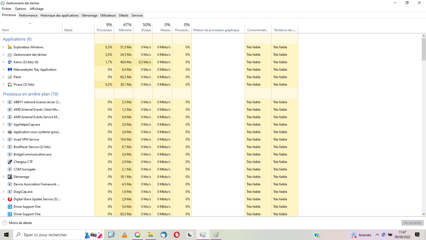
Task: Sort by Mémoire column header
Action: tap(124, 27)
